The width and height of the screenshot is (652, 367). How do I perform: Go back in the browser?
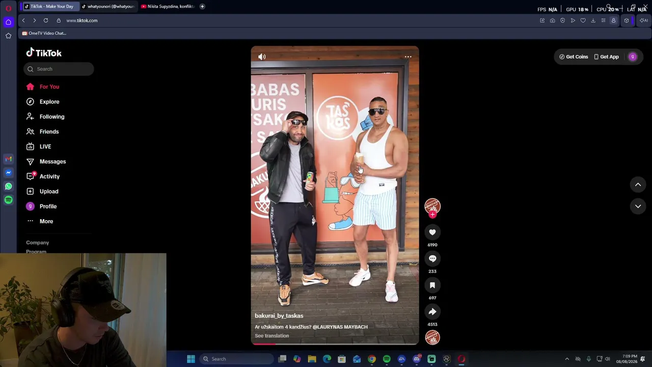click(23, 20)
